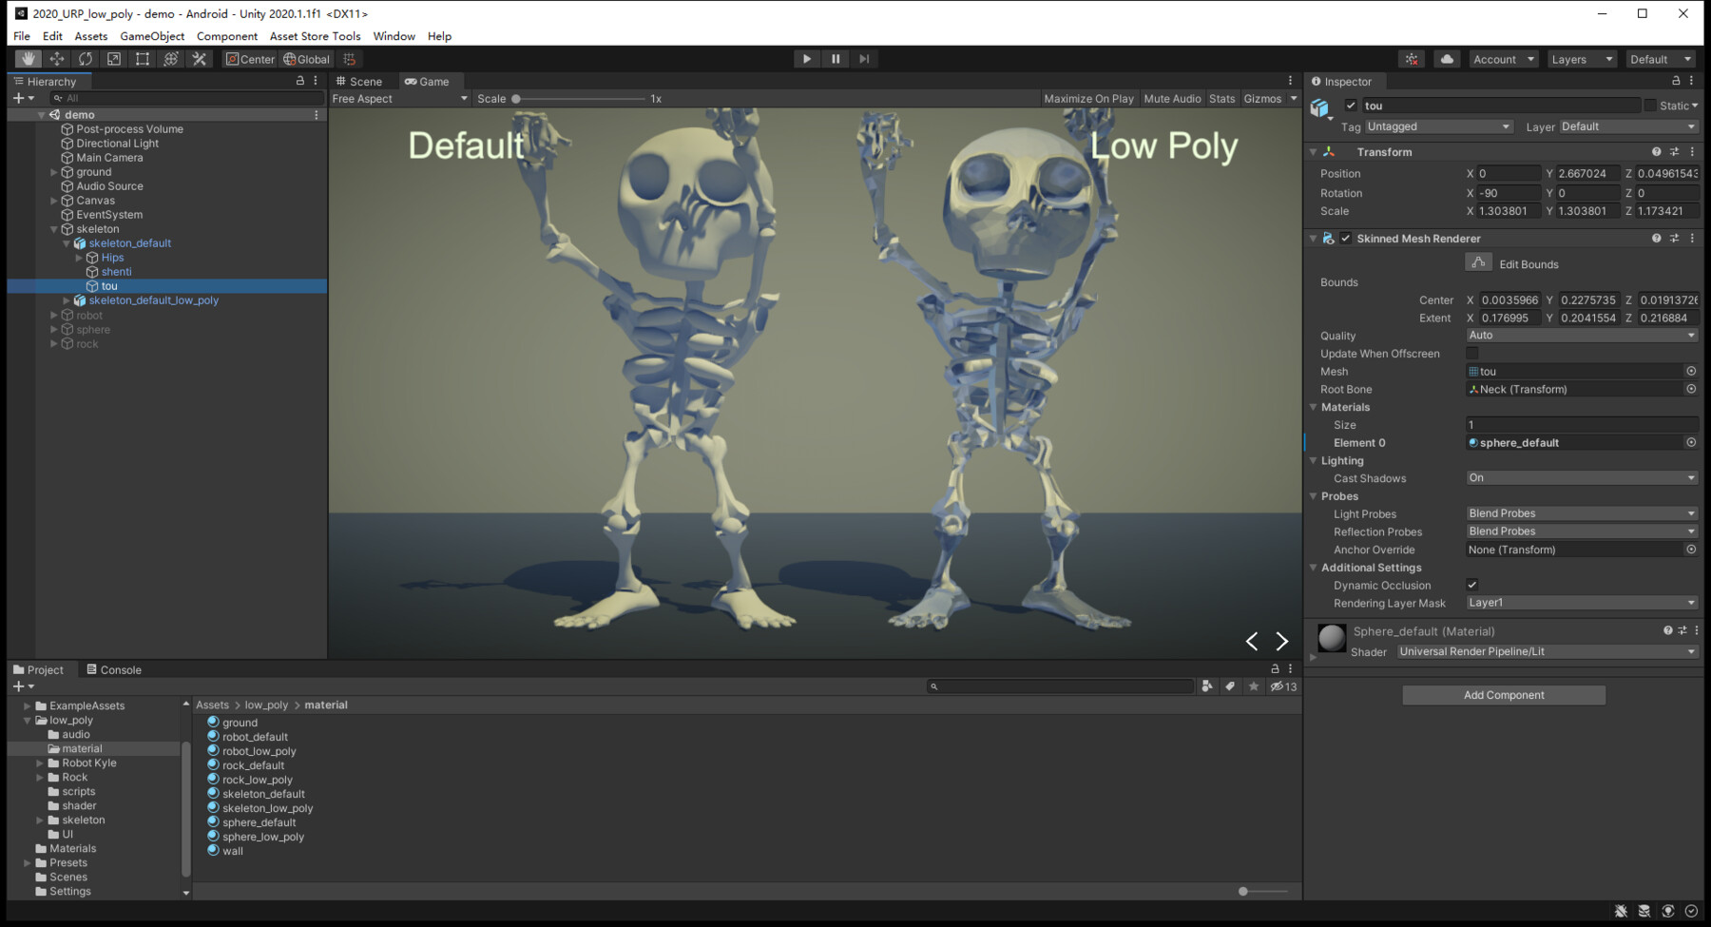Select the Move tool
This screenshot has width=1711, height=927.
click(57, 59)
